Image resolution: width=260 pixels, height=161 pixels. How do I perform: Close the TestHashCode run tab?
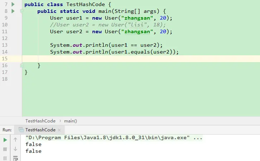[x=59, y=130]
